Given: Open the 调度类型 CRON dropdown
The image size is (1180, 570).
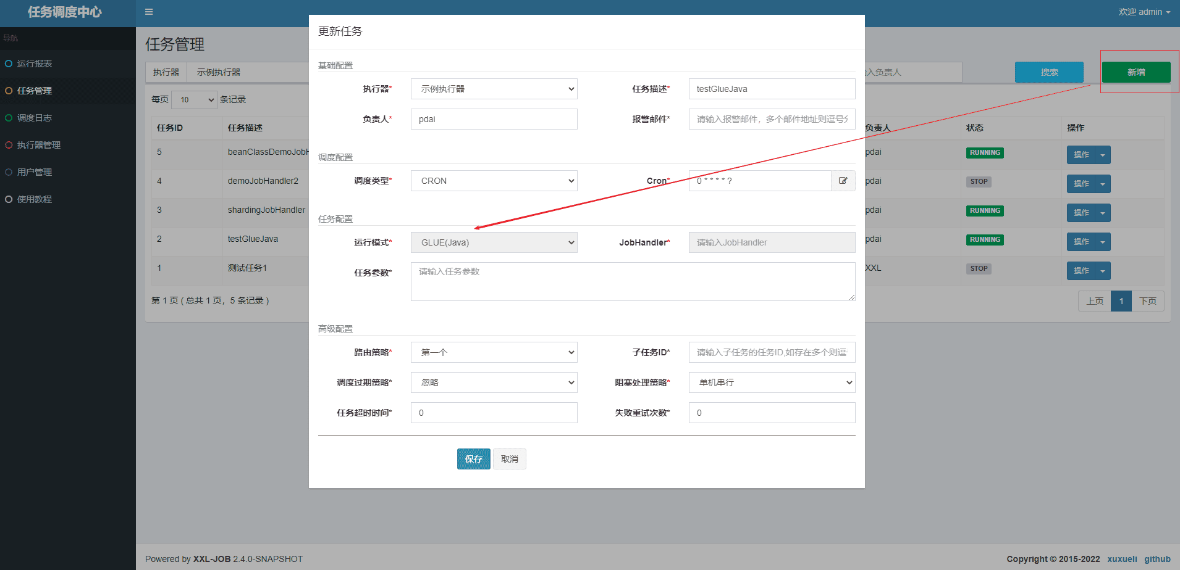Looking at the screenshot, I should point(494,181).
